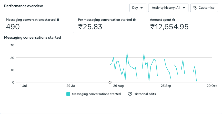
Task: Click Messaging conversations started legend label
Action: pyautogui.click(x=96, y=94)
